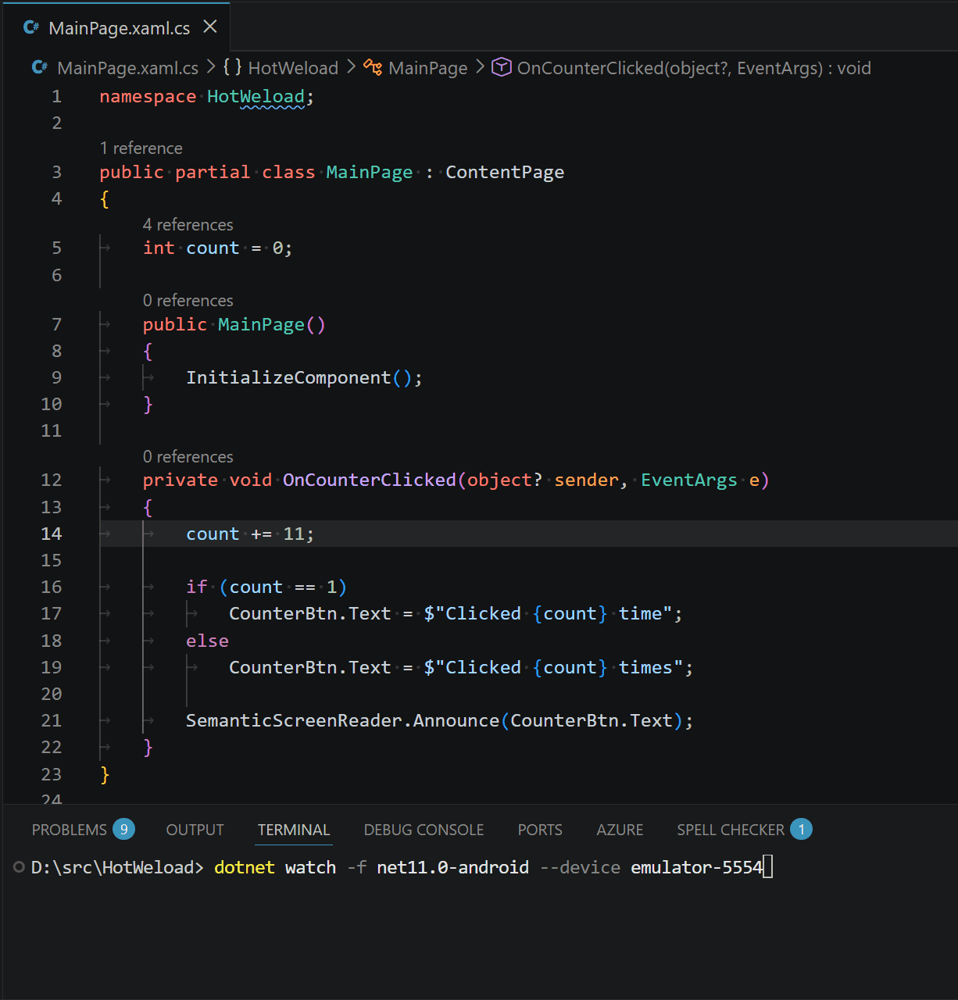The height and width of the screenshot is (1000, 958).
Task: Click line number 1 in the gutter
Action: tap(56, 96)
